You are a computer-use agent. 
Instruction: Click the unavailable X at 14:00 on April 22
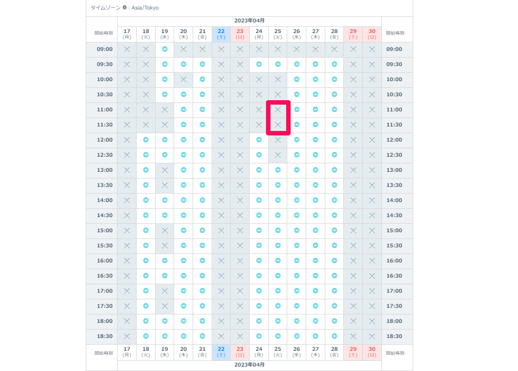tap(221, 200)
